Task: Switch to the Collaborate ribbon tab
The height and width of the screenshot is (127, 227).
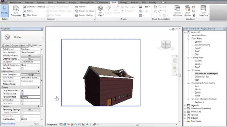Action: [x=103, y=2]
